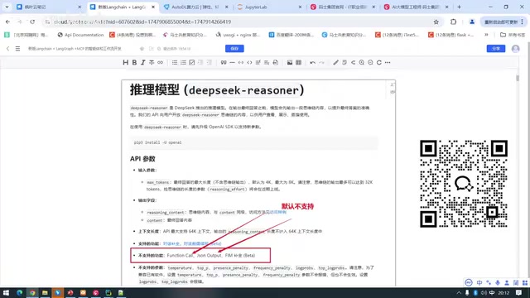Image resolution: width=530 pixels, height=298 pixels.
Task: Click the blue share button
Action: (x=496, y=49)
